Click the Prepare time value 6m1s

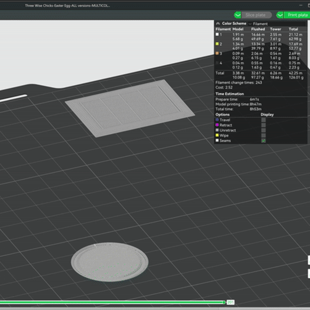(255, 99)
